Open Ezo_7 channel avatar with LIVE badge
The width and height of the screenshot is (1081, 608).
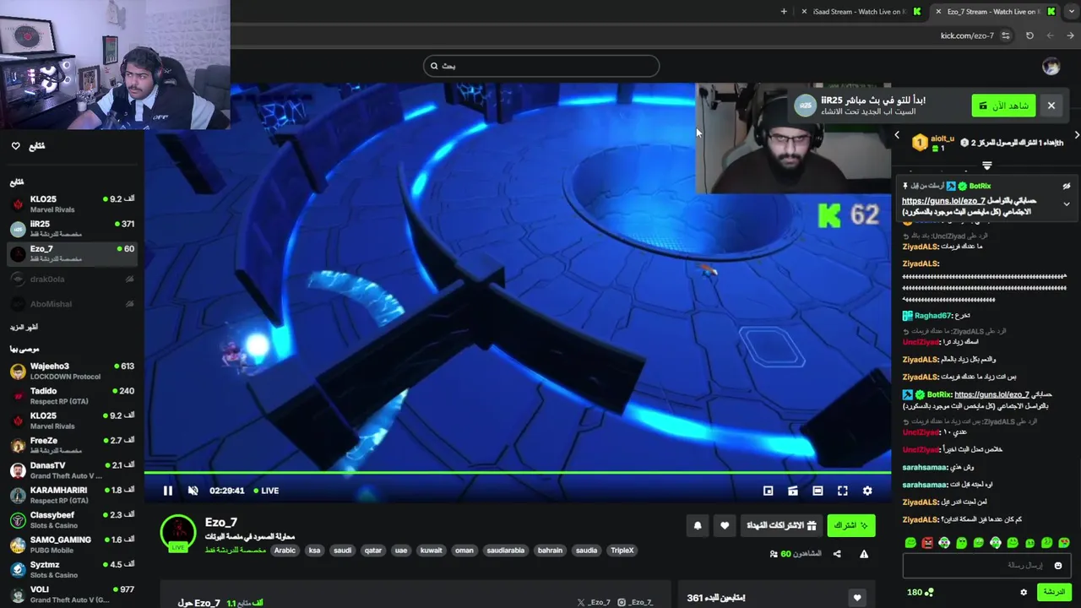pos(178,532)
